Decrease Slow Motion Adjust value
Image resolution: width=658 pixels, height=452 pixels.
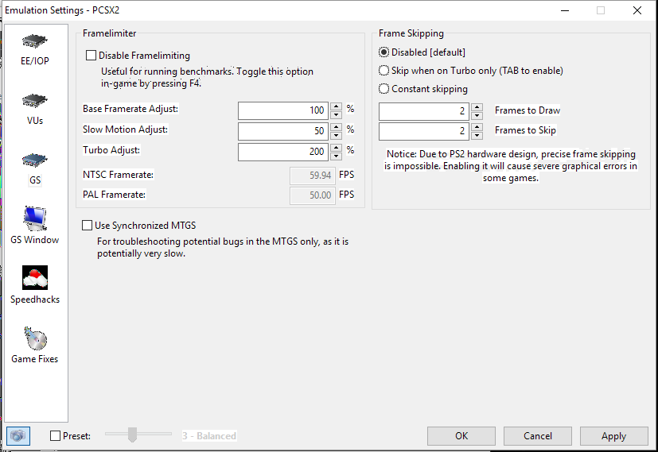coord(336,136)
